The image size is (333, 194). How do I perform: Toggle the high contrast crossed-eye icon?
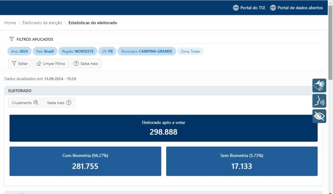(x=319, y=116)
